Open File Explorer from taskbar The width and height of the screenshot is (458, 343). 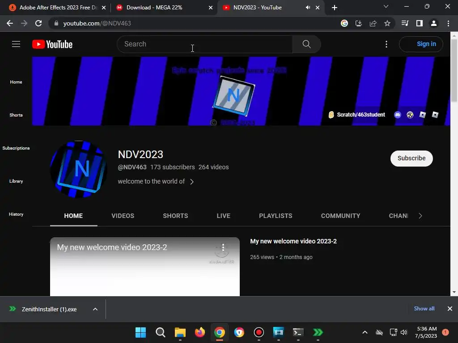[180, 332]
